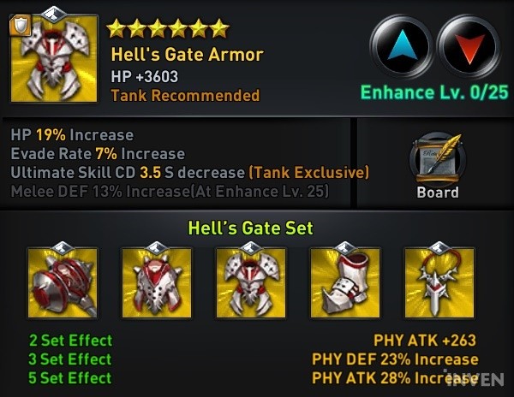Select the Hell's Gate hammer weapon icon
This screenshot has height=397, width=514.
click(x=63, y=282)
